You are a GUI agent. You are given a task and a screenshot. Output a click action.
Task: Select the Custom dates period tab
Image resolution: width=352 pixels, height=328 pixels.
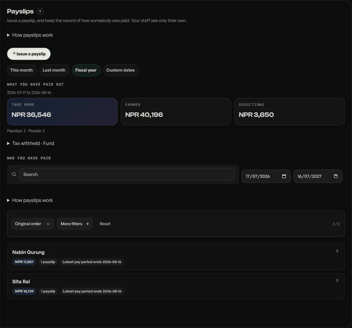point(121,70)
